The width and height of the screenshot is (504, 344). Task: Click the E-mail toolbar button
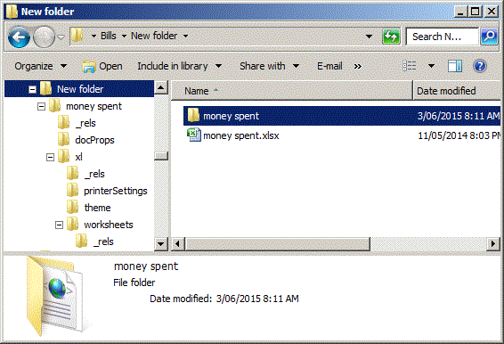(x=329, y=66)
